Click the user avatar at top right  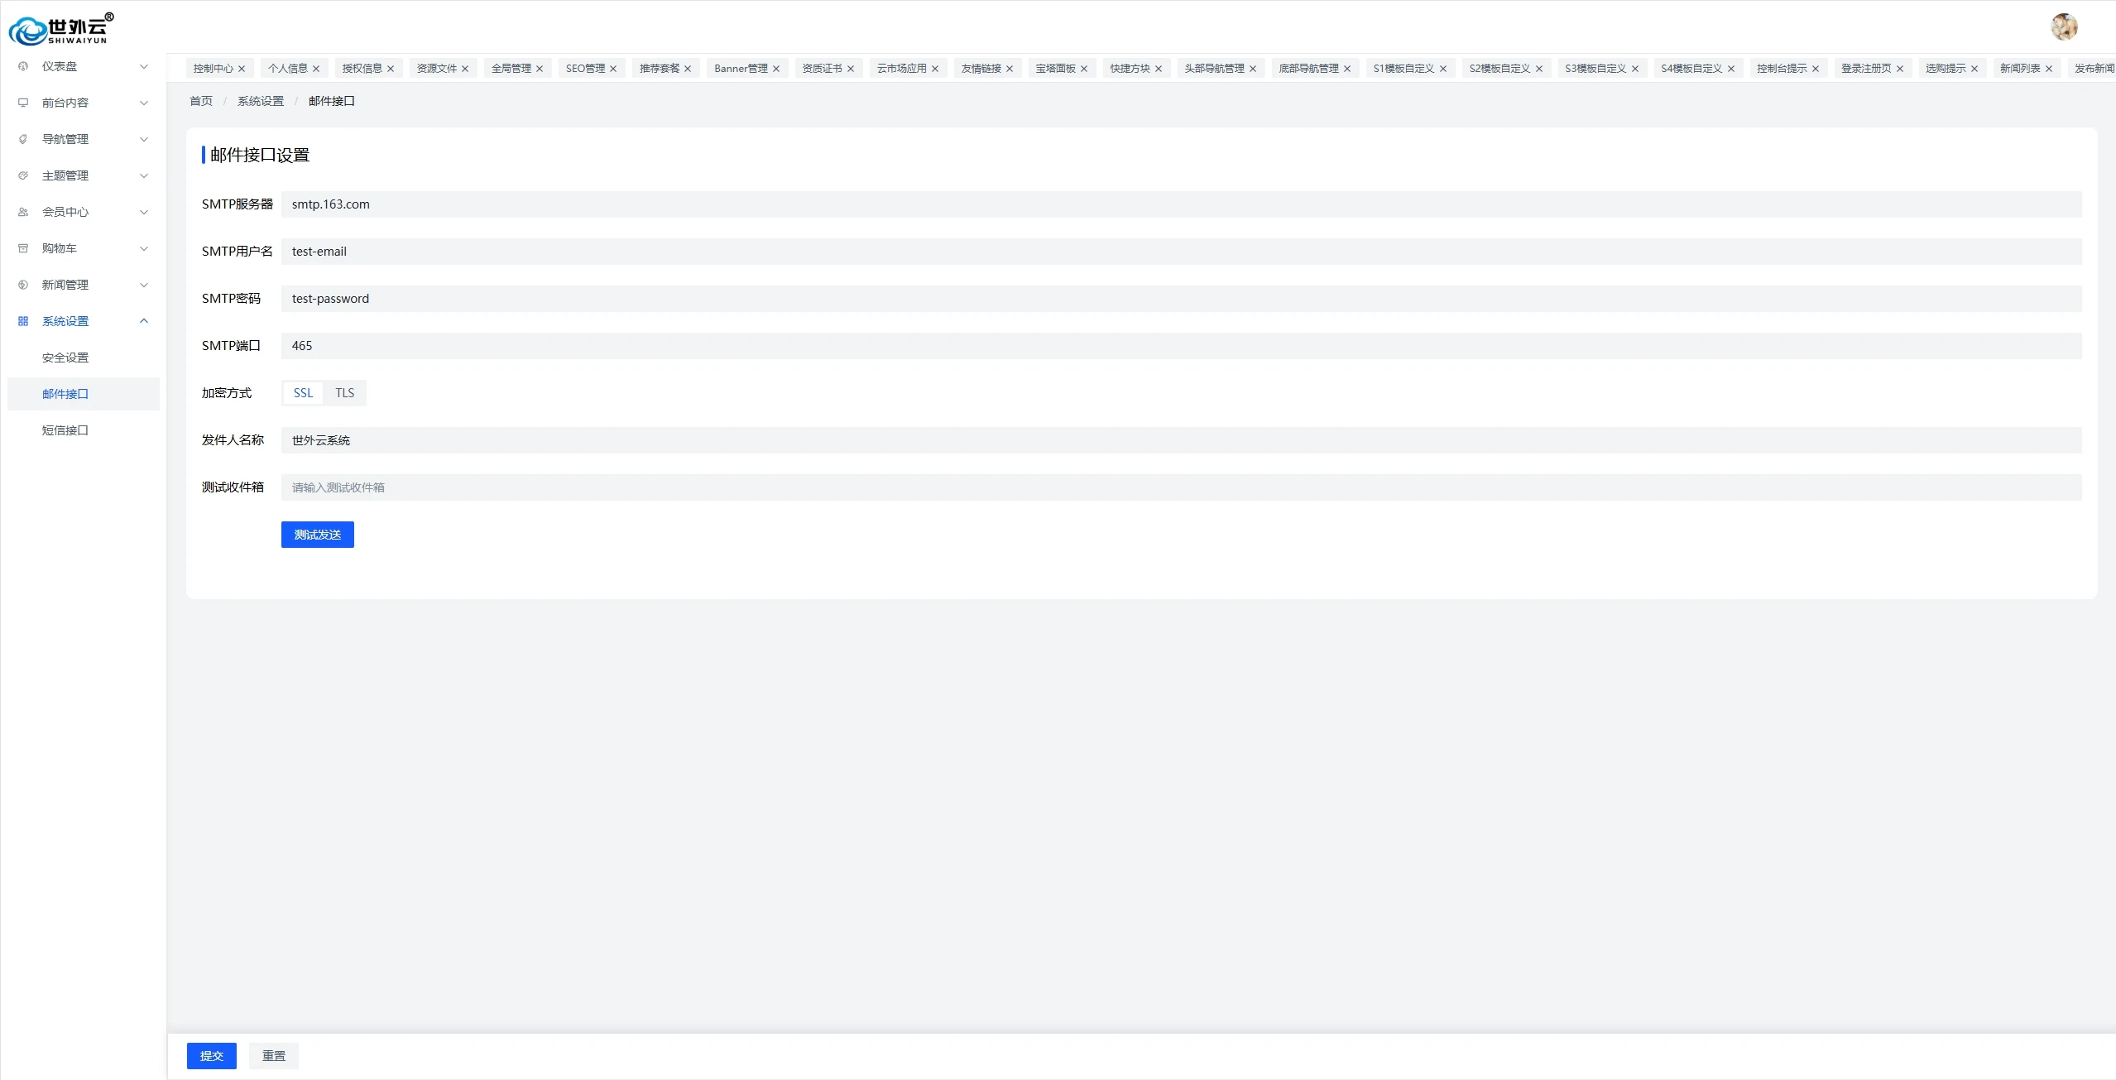coord(2064,26)
